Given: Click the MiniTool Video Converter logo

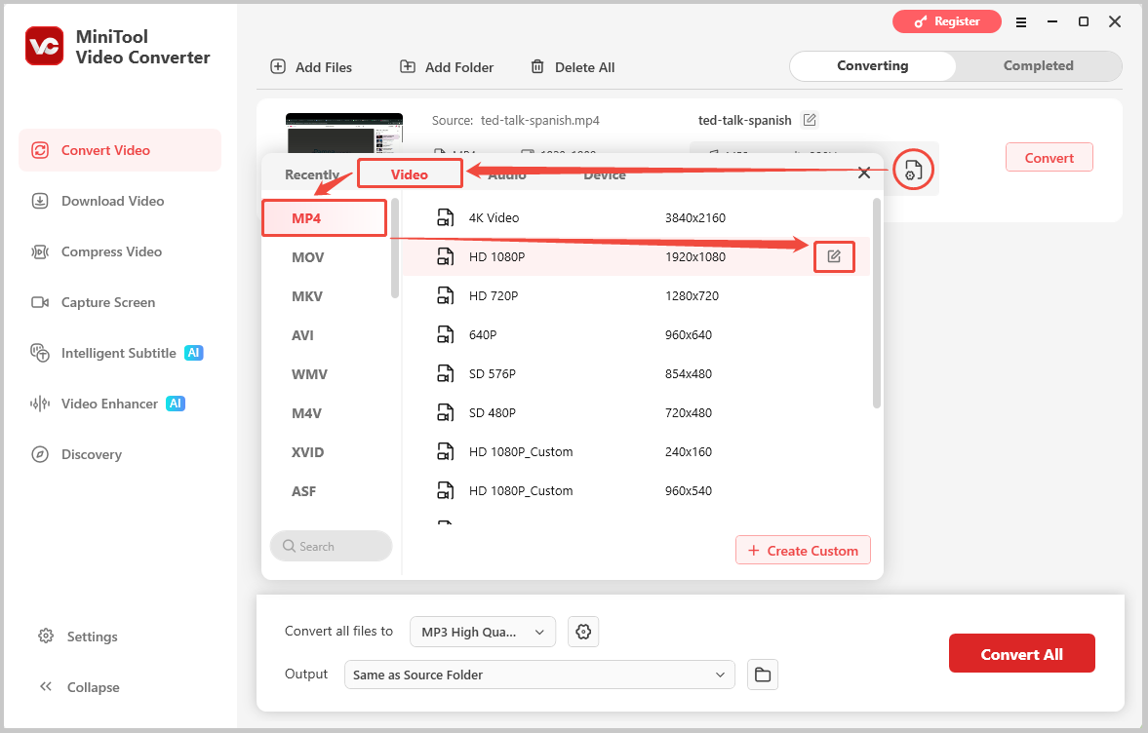Looking at the screenshot, I should click(45, 46).
